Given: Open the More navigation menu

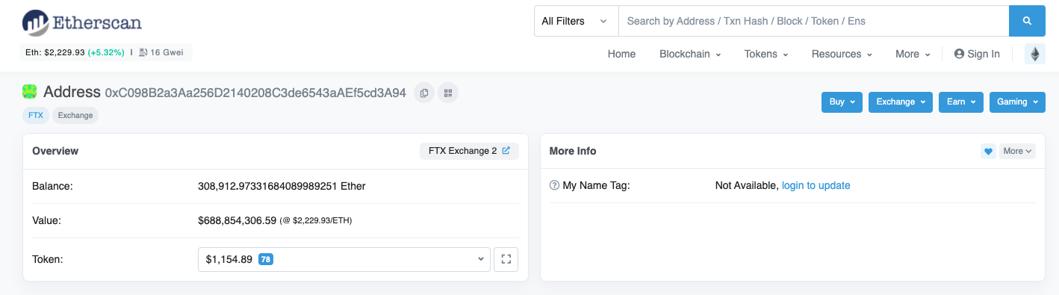Looking at the screenshot, I should (913, 54).
